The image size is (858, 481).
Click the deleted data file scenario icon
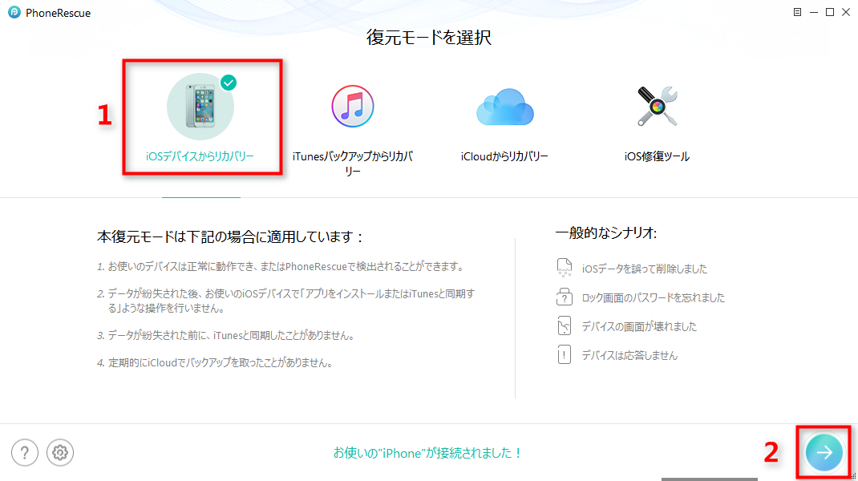tap(565, 268)
